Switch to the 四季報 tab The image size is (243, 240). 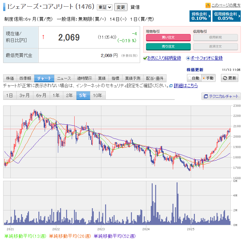25,78
